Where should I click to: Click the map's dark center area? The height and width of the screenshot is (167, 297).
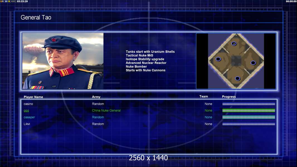pos(236,61)
